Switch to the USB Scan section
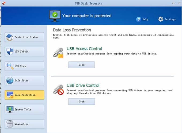The image size is (182, 133). pos(20,66)
